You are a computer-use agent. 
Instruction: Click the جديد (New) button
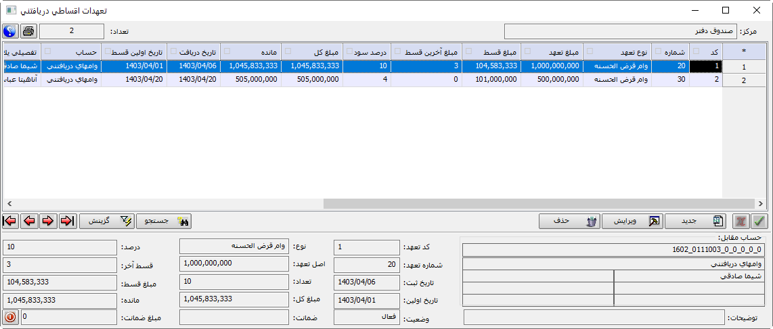[694, 221]
